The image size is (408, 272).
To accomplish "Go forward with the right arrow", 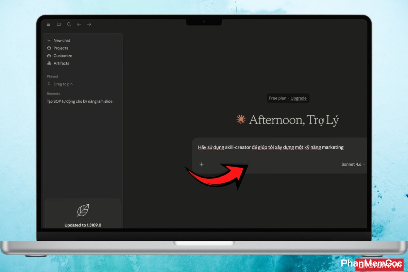I will pos(89,24).
